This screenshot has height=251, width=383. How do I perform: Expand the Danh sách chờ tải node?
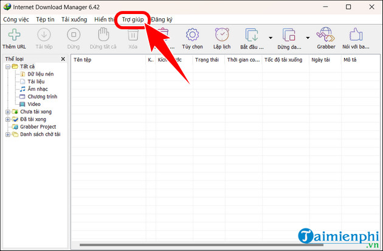8,135
